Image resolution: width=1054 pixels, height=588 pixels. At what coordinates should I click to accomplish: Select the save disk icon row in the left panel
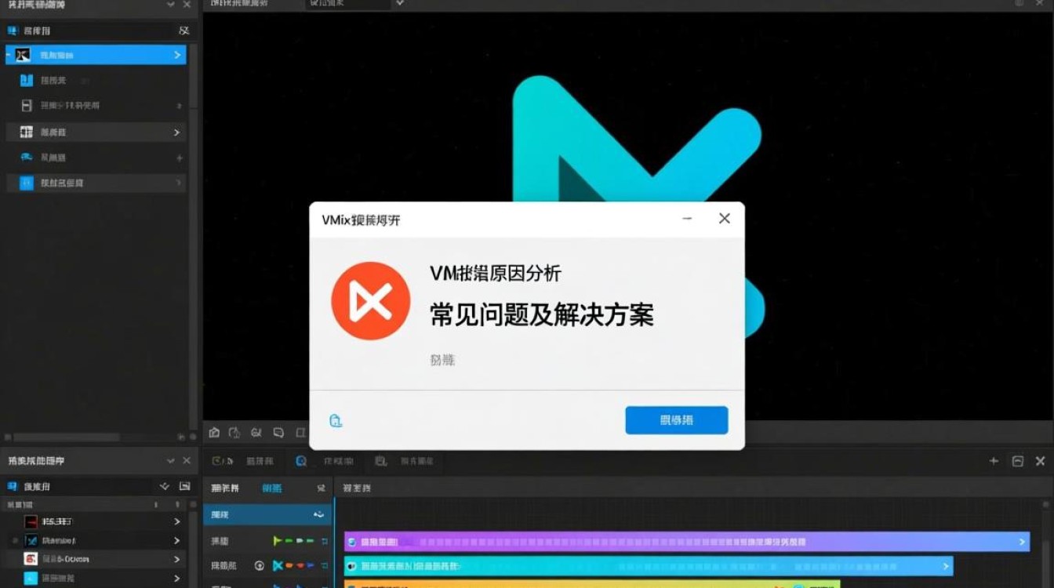click(x=94, y=105)
